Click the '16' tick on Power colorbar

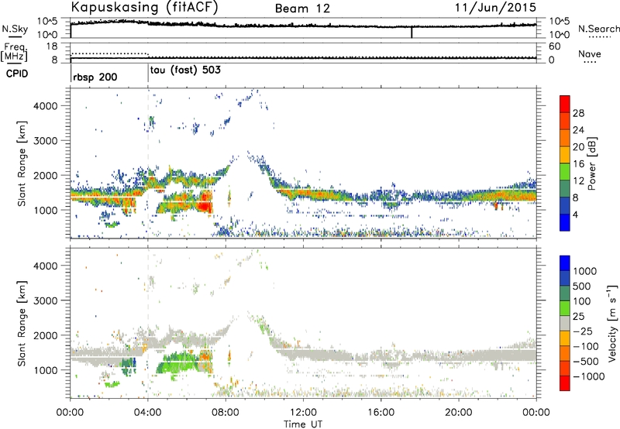click(578, 164)
